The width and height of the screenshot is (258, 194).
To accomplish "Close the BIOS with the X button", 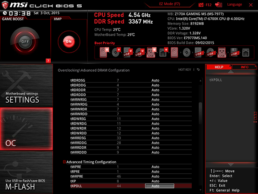I will (251, 5).
